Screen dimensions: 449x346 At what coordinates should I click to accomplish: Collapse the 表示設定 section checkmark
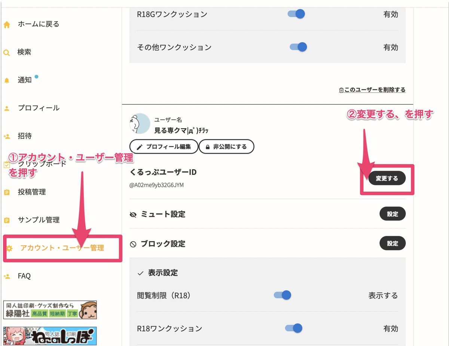click(x=141, y=273)
